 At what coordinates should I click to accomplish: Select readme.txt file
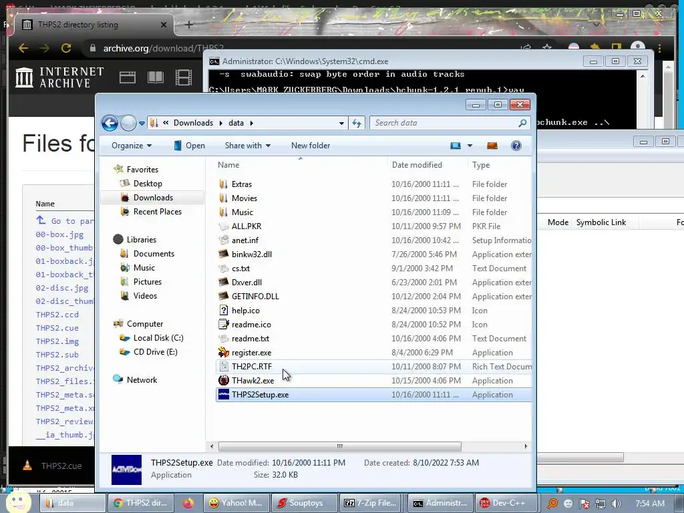250,339
